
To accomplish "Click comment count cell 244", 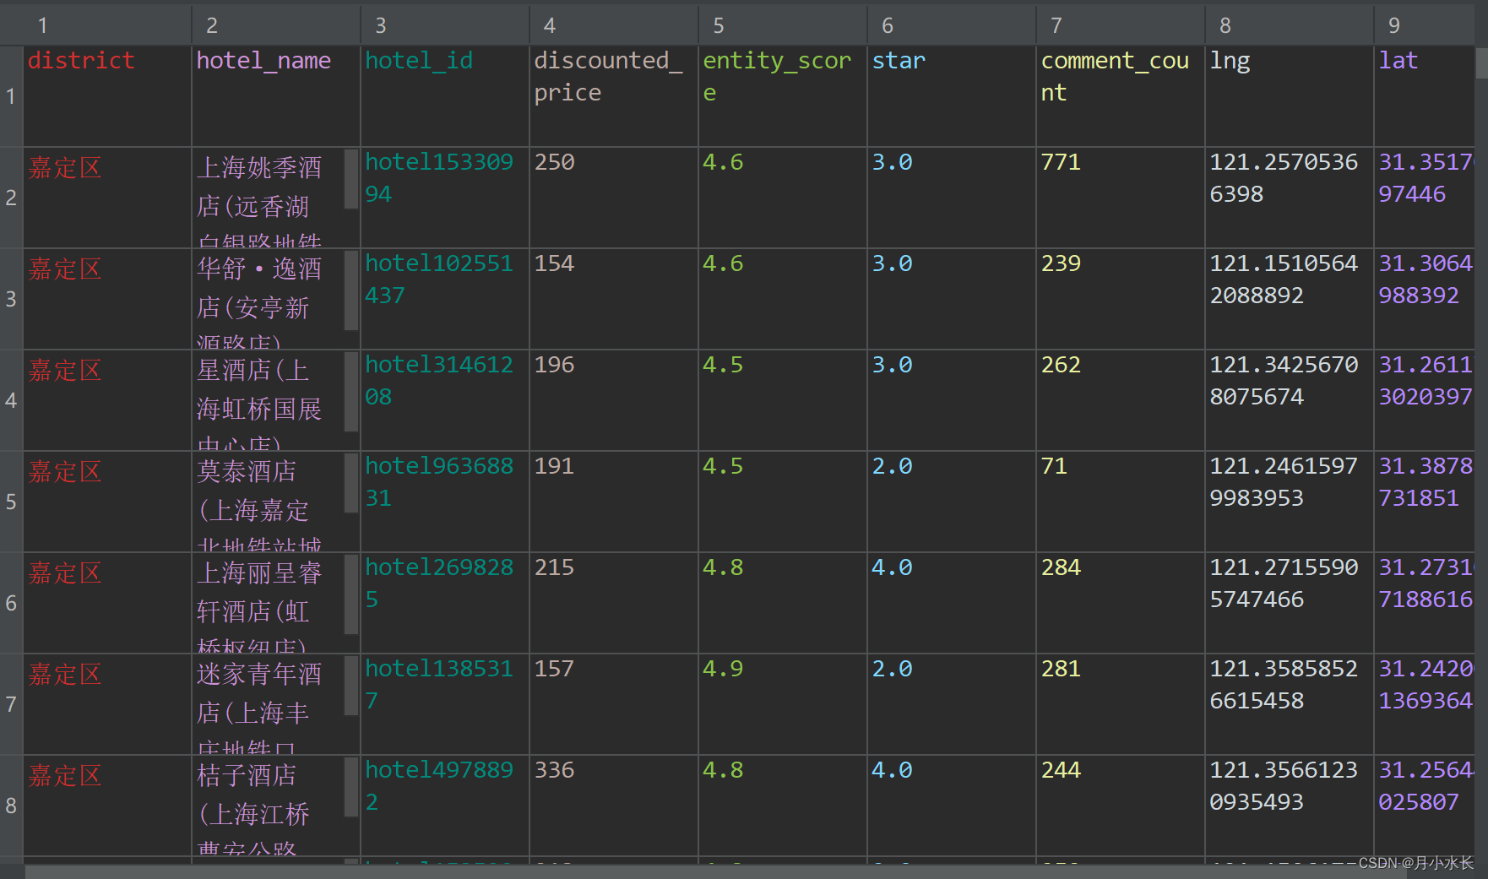I will (1121, 806).
